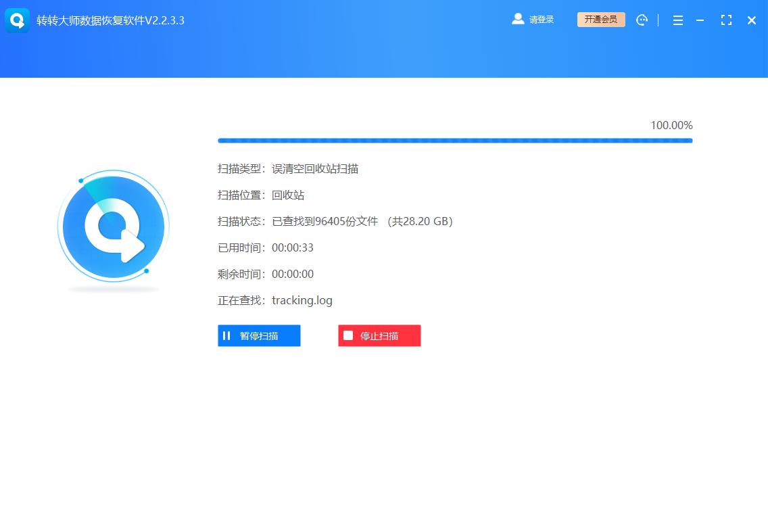This screenshot has height=526, width=768.
Task: Click the spinning scan animation logo
Action: click(113, 228)
